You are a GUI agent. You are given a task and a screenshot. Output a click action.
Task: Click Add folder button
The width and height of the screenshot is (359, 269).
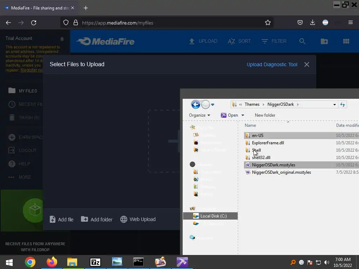[x=97, y=219]
